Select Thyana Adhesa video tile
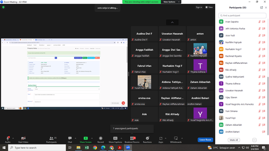 pos(200,66)
